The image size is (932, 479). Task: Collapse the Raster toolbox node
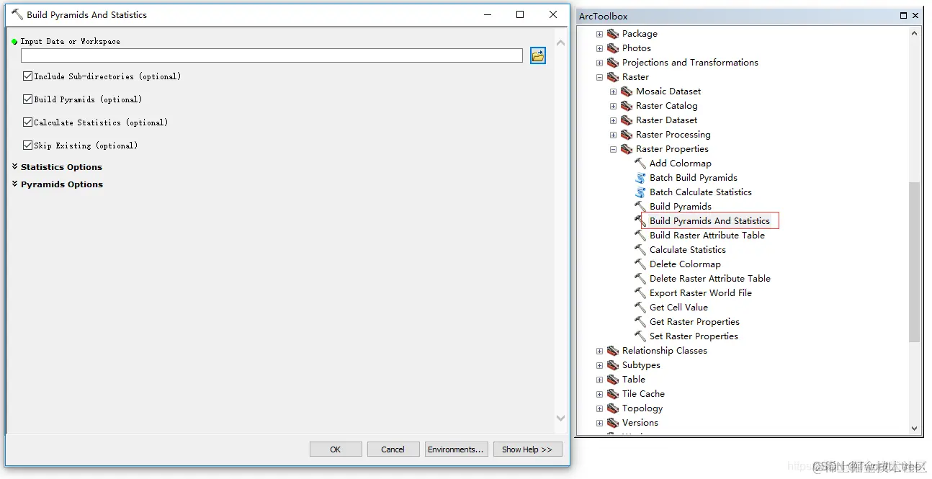tap(599, 77)
